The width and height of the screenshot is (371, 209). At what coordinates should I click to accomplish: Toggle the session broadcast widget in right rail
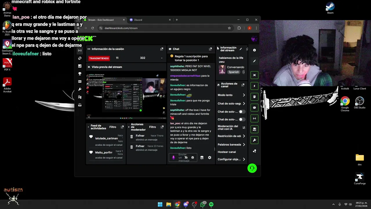254,118
